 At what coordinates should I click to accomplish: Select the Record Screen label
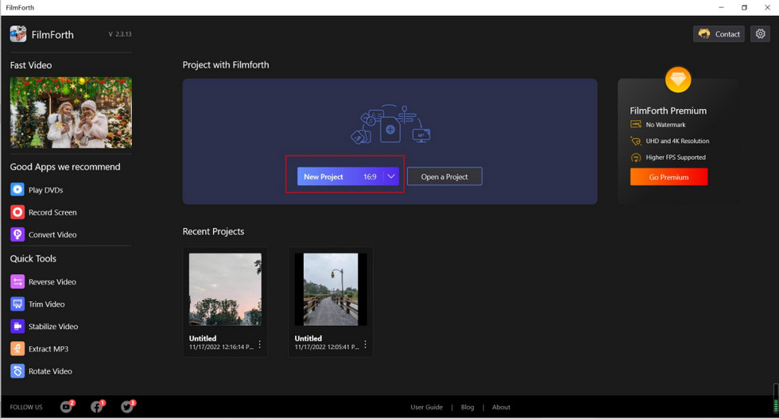(x=52, y=212)
